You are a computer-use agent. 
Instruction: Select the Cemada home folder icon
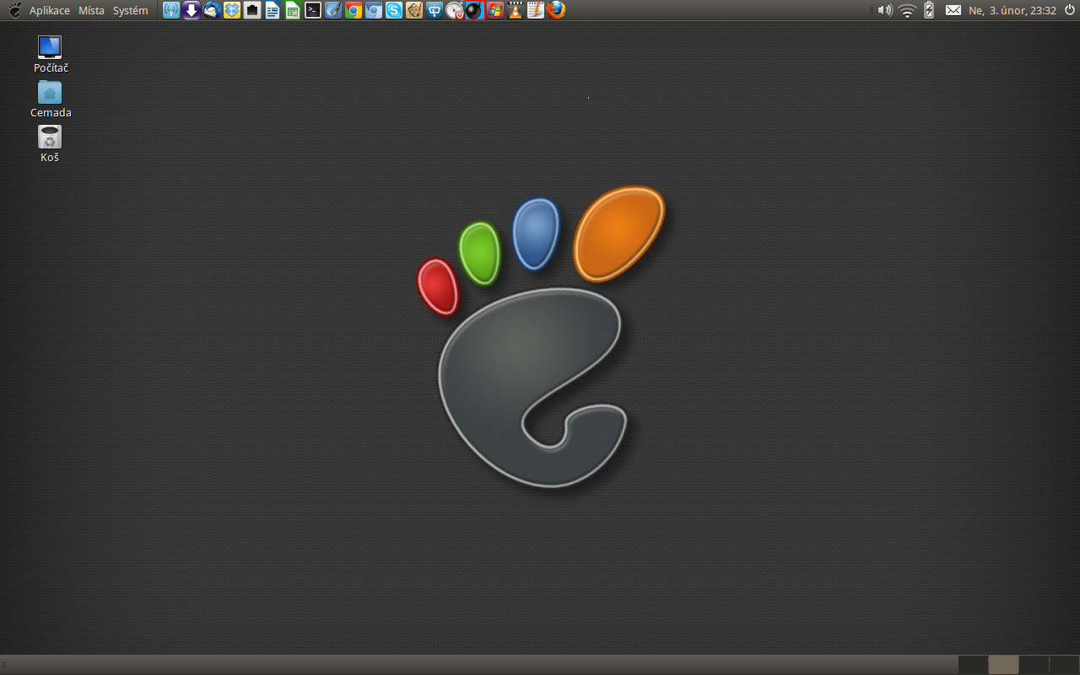click(51, 100)
